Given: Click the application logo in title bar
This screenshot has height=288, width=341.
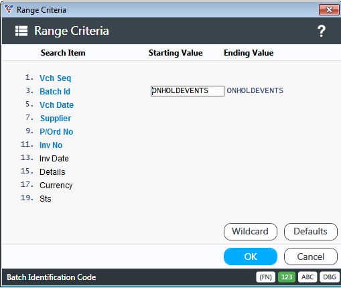Looking at the screenshot, I should (9, 9).
